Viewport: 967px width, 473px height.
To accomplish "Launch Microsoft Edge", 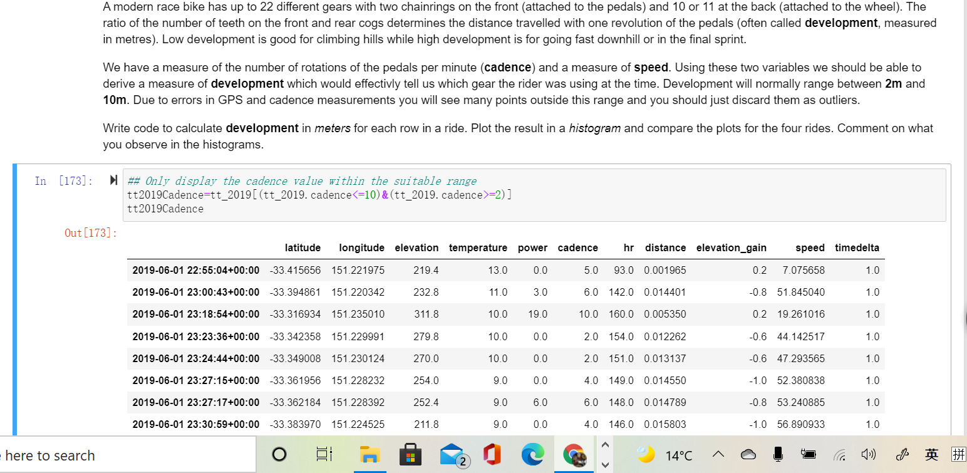I will (533, 454).
